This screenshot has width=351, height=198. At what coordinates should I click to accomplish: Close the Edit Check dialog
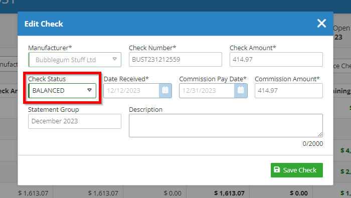(x=321, y=23)
